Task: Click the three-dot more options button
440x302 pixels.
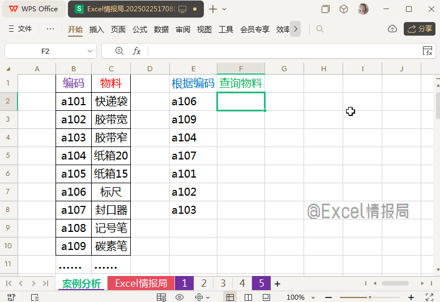Action: (x=50, y=29)
